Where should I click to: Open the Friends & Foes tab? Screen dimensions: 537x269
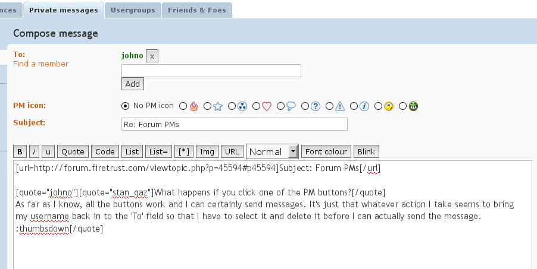[197, 10]
